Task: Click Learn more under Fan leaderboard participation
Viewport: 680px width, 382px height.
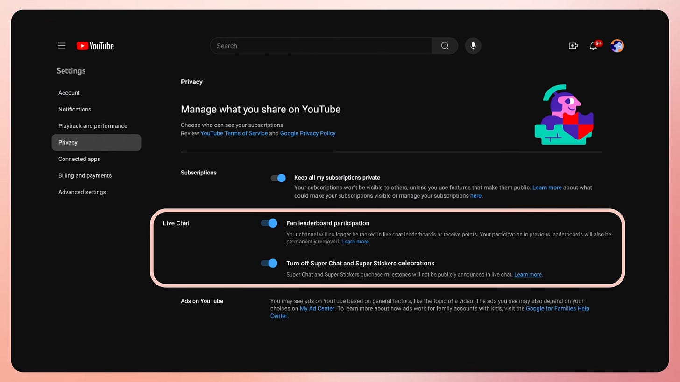Action: point(355,242)
